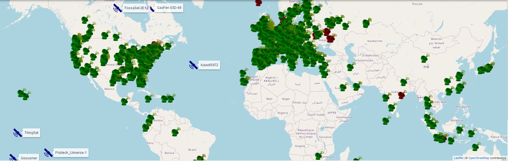Click the Polytech_Universe-1 satellite icon
Screen dimensions: 508x161
click(x=48, y=153)
